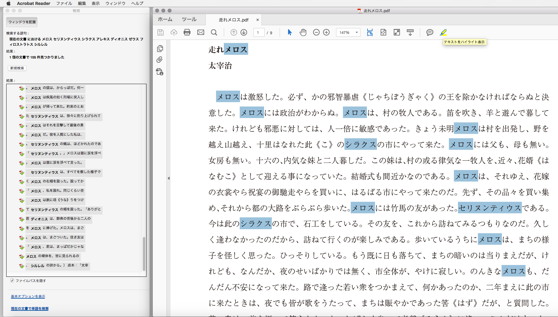558x317 pixels.
Task: Close the 走れメロス.pdf tab
Action: (257, 20)
